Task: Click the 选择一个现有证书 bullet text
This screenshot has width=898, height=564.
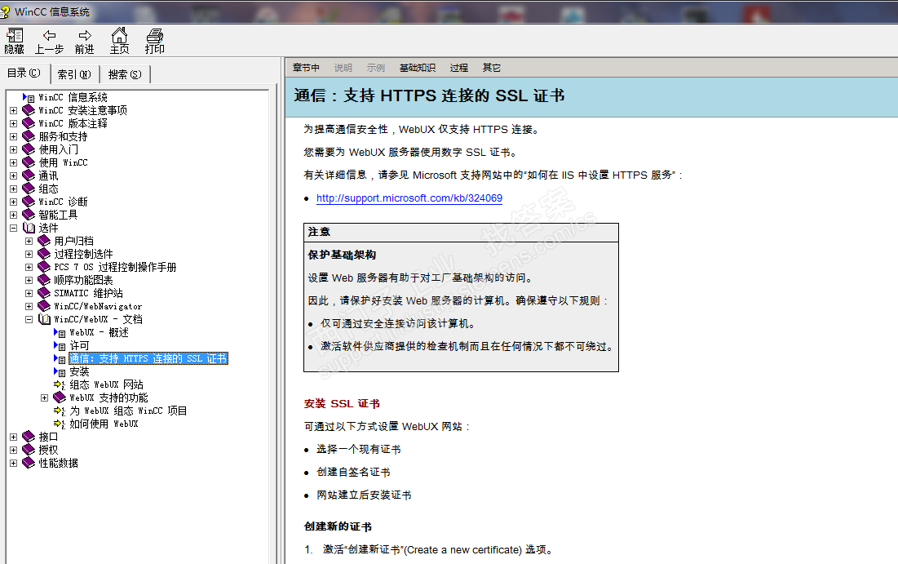Action: 359,449
